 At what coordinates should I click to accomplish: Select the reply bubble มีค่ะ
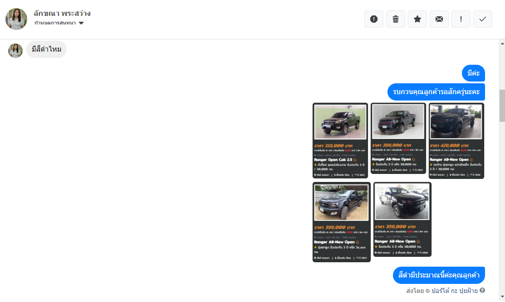473,73
